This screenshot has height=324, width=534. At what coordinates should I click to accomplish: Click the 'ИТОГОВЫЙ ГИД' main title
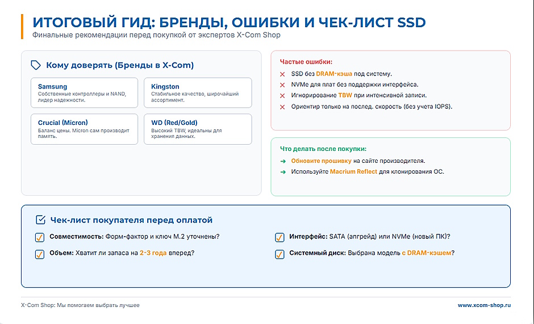coord(229,22)
